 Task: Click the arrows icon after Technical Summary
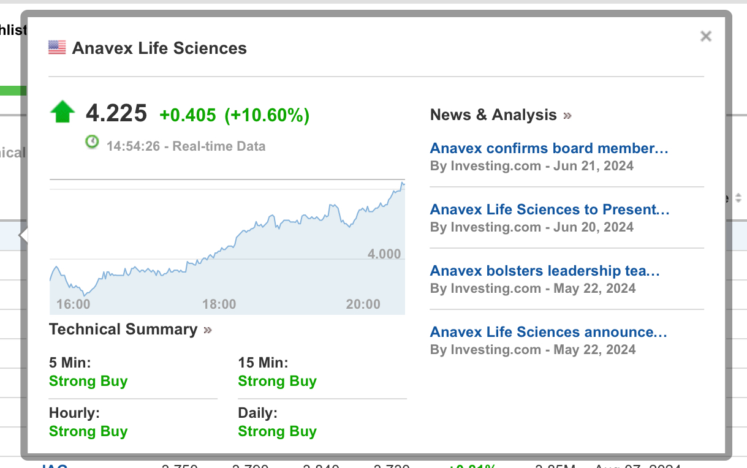pyautogui.click(x=208, y=330)
